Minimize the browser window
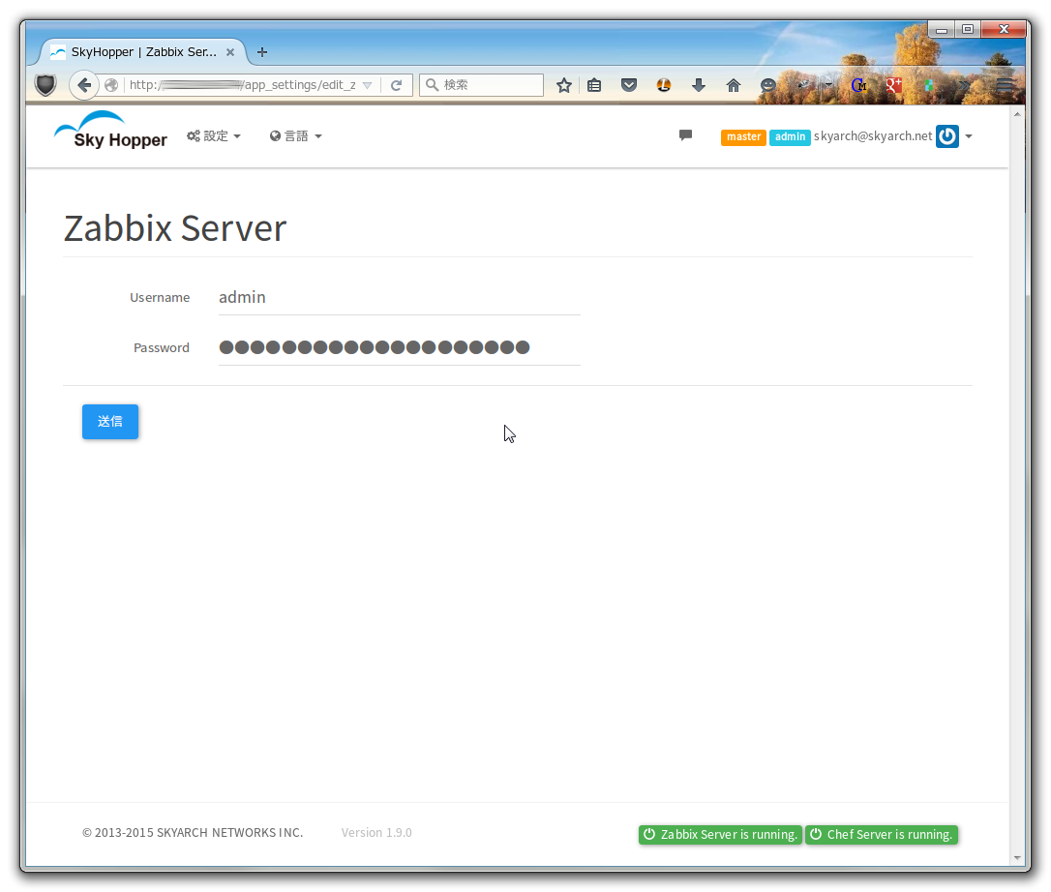 coord(941,29)
